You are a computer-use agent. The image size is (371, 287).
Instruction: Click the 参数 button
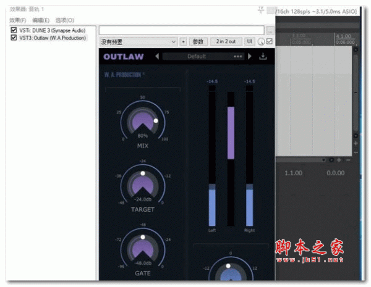click(198, 41)
